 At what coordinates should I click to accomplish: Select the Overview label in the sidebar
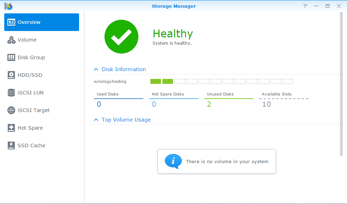tap(29, 22)
